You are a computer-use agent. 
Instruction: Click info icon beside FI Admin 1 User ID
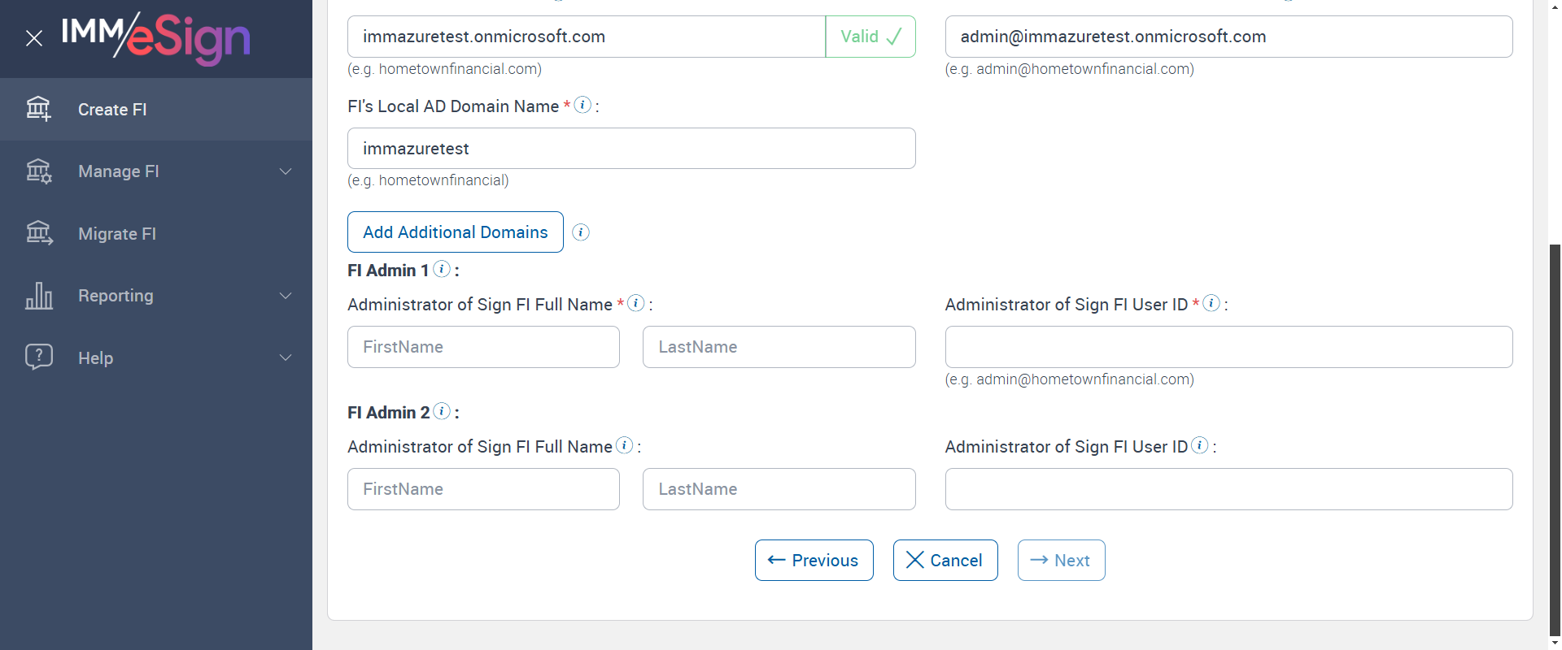point(1211,303)
